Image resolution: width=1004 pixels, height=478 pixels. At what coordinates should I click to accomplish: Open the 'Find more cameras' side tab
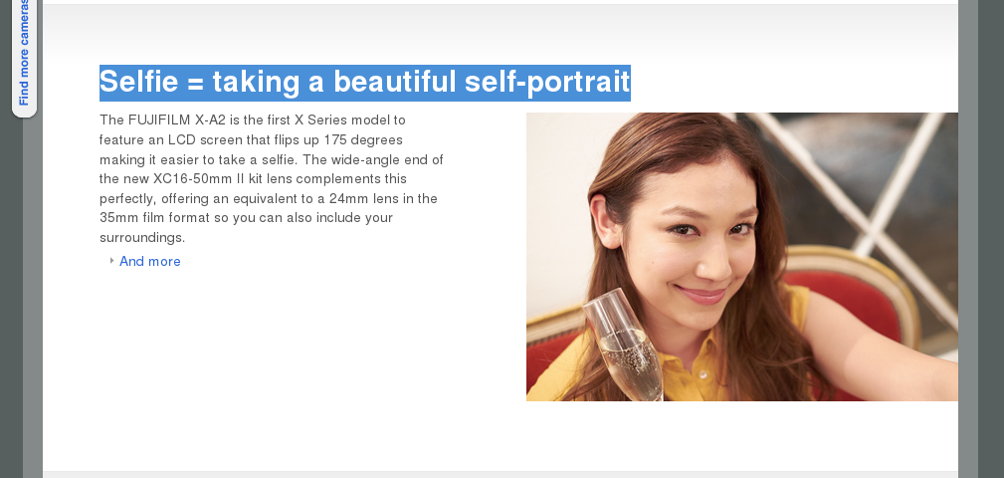24,57
